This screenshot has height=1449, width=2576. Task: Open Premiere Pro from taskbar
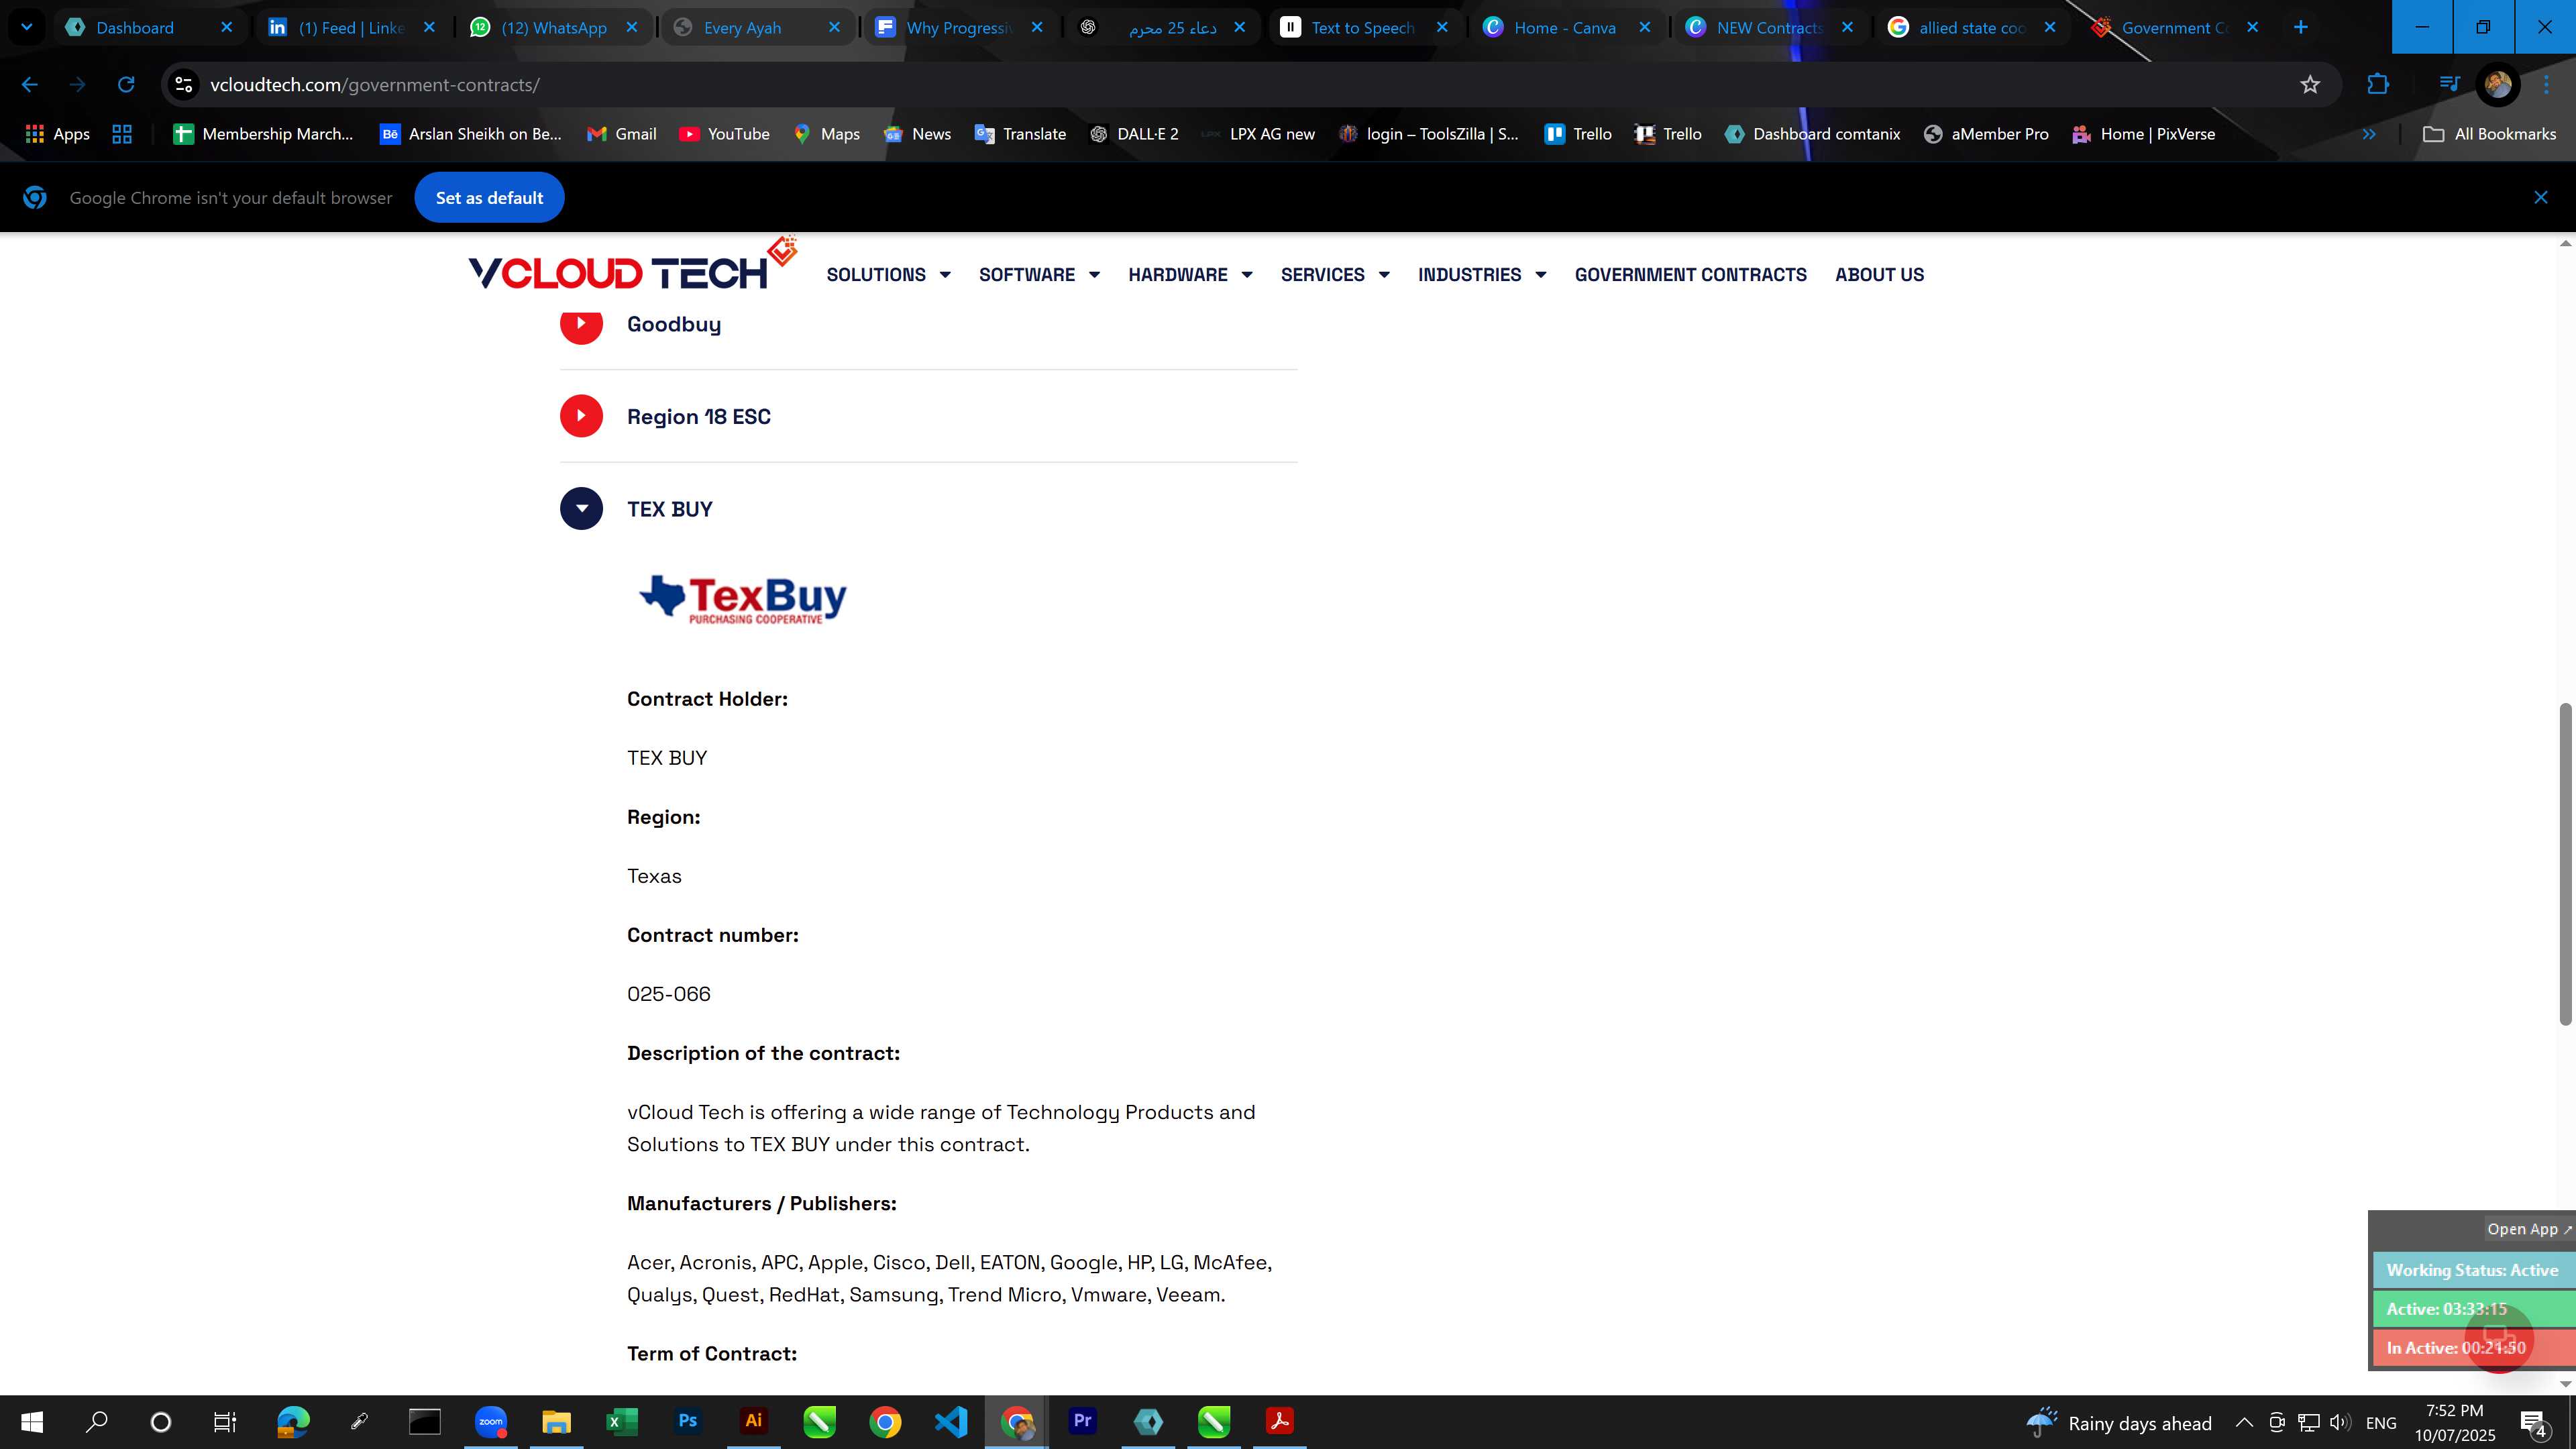tap(1082, 1422)
